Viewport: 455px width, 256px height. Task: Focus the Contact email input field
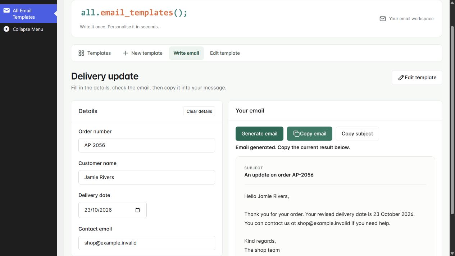(147, 243)
